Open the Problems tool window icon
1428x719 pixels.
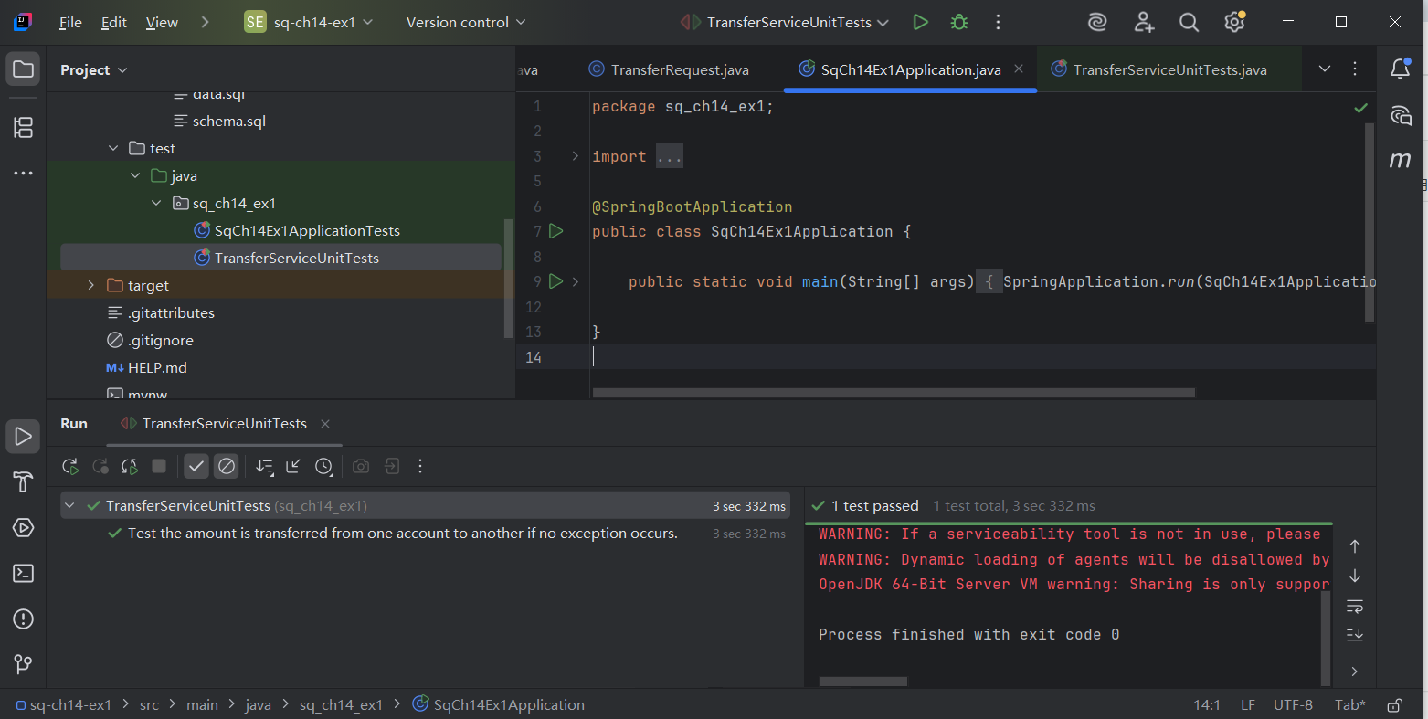tap(24, 619)
